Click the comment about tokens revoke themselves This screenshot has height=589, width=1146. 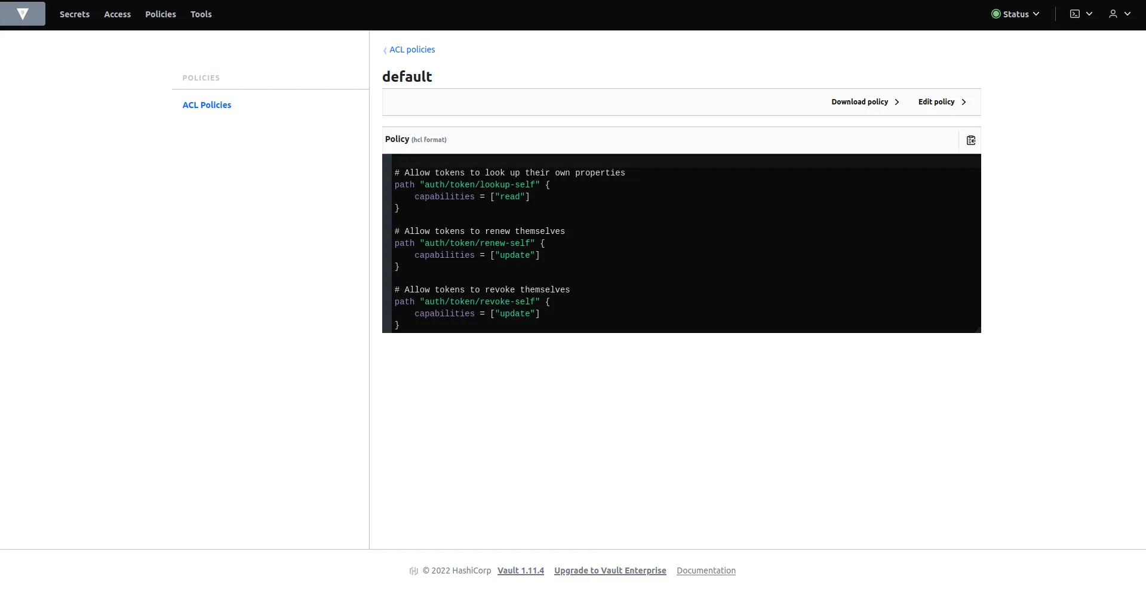[482, 290]
